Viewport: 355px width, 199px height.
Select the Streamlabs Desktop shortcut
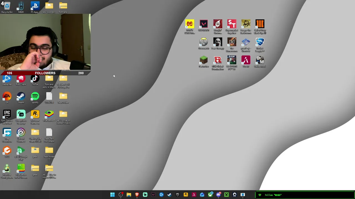(x=21, y=117)
